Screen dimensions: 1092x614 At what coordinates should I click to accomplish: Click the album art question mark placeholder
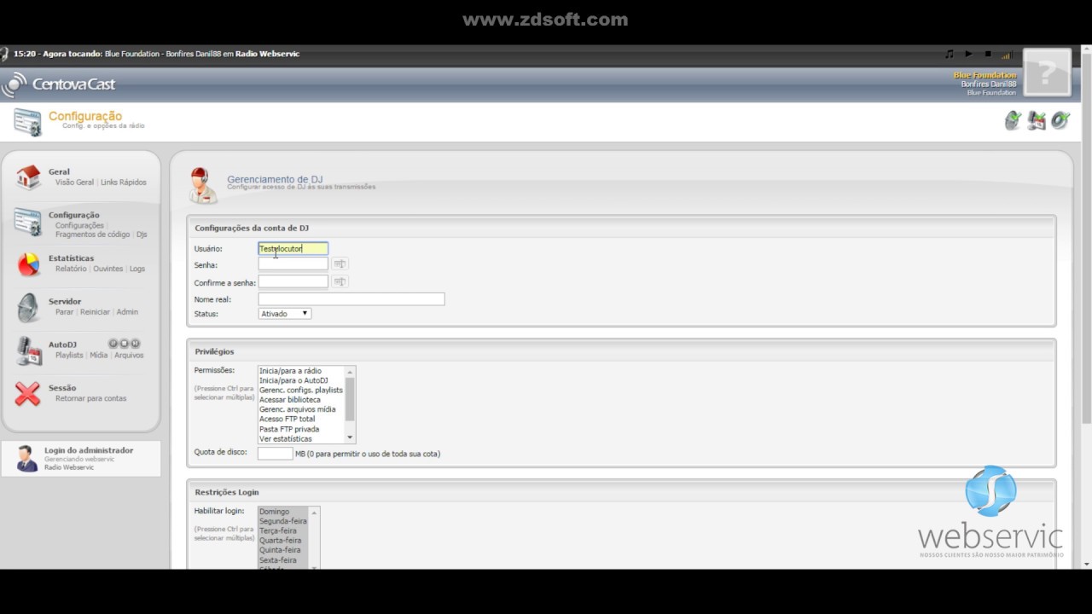click(1047, 72)
